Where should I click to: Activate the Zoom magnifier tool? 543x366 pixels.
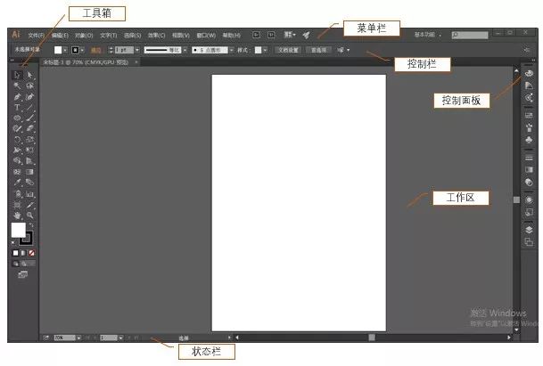[29, 216]
